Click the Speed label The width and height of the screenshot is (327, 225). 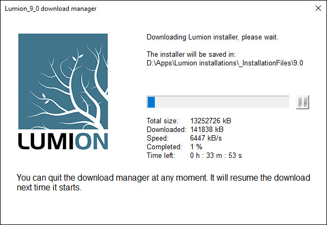tap(157, 138)
